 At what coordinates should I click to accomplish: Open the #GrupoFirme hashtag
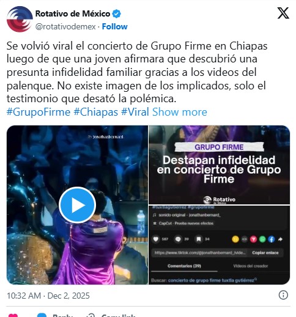point(39,112)
